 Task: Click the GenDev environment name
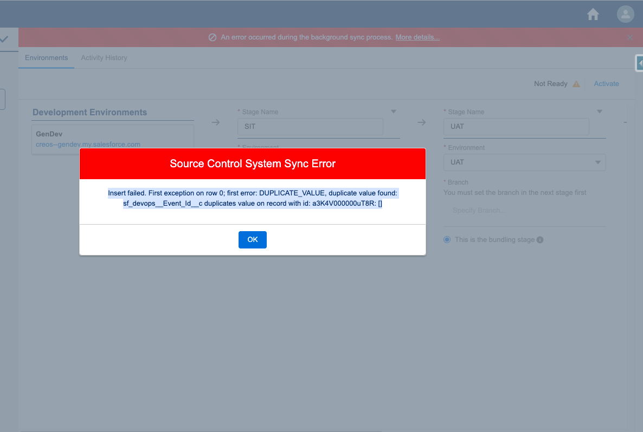49,134
